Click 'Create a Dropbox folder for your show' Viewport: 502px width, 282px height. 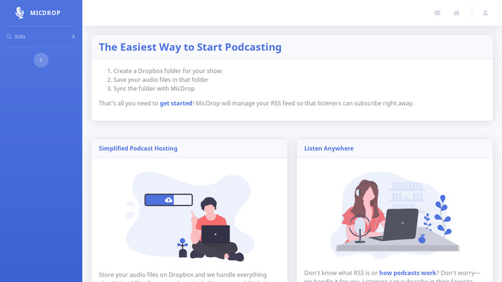pos(167,70)
